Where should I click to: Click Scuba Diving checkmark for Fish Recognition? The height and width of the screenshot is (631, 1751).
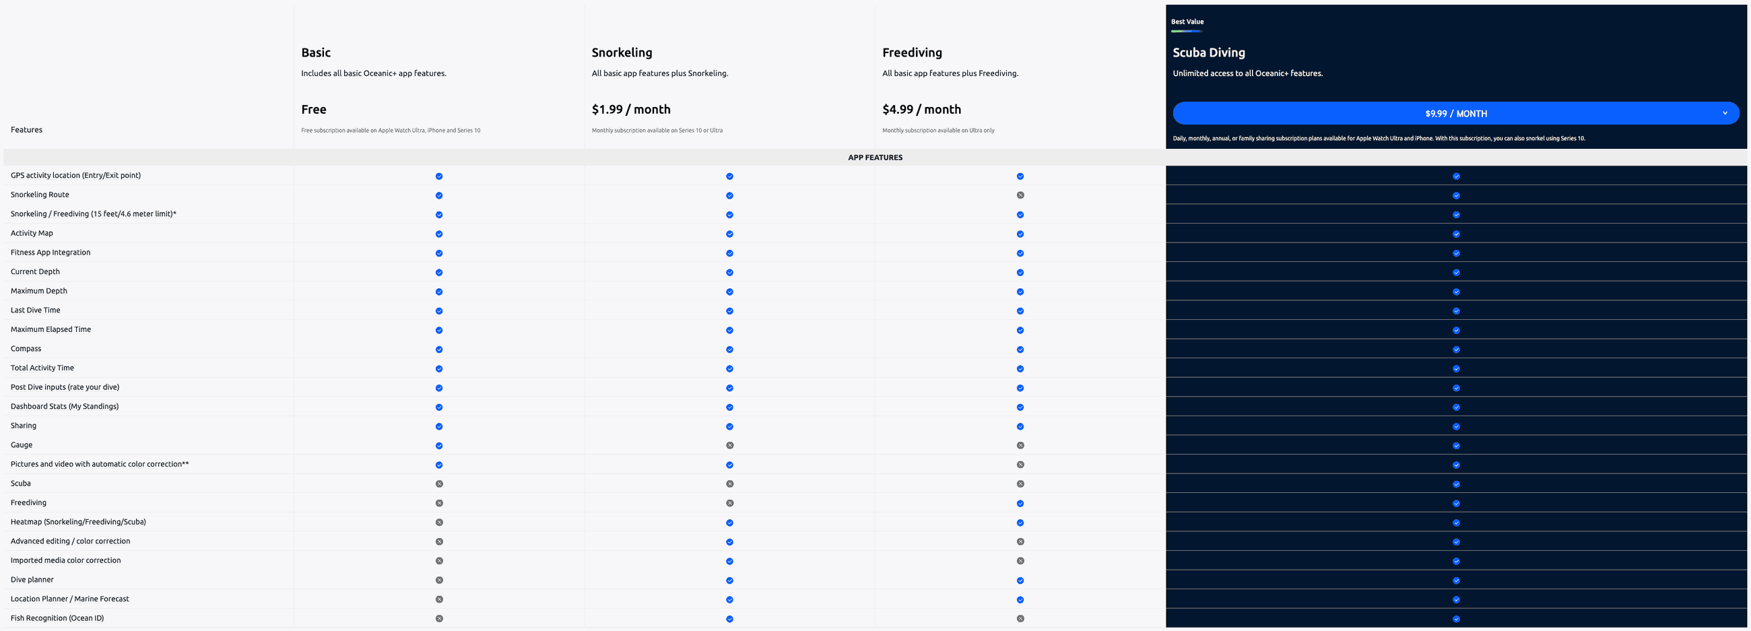point(1456,620)
